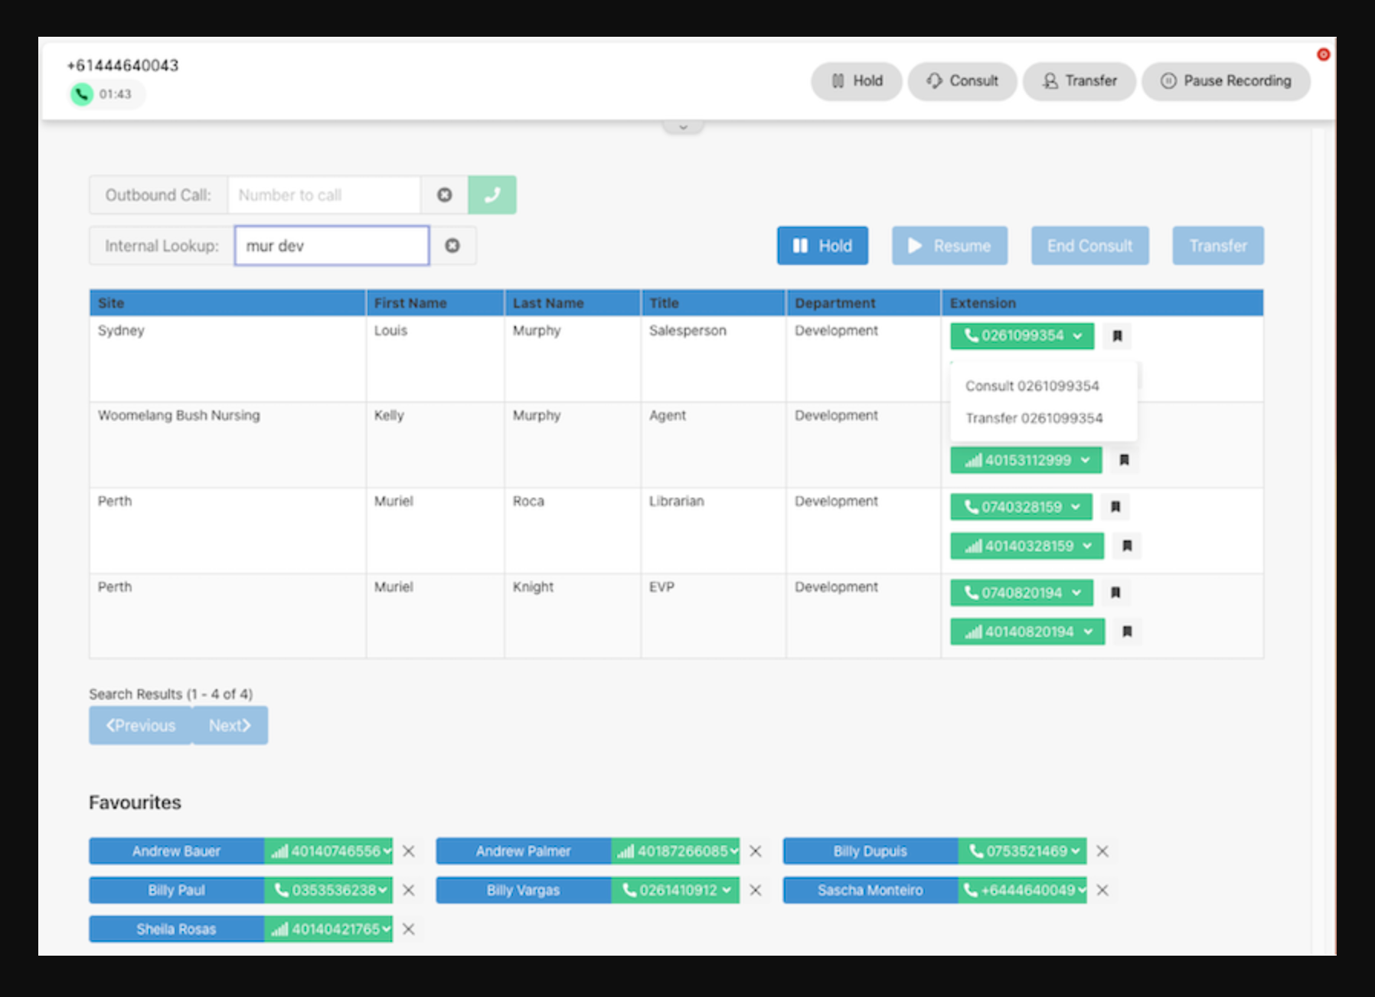This screenshot has height=997, width=1375.
Task: Click the Last Name column header
Action: [x=572, y=303]
